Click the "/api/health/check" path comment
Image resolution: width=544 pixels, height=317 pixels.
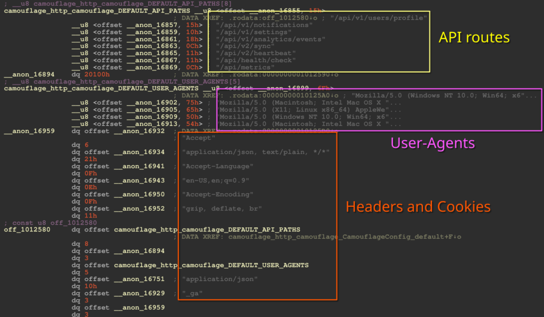[251, 60]
